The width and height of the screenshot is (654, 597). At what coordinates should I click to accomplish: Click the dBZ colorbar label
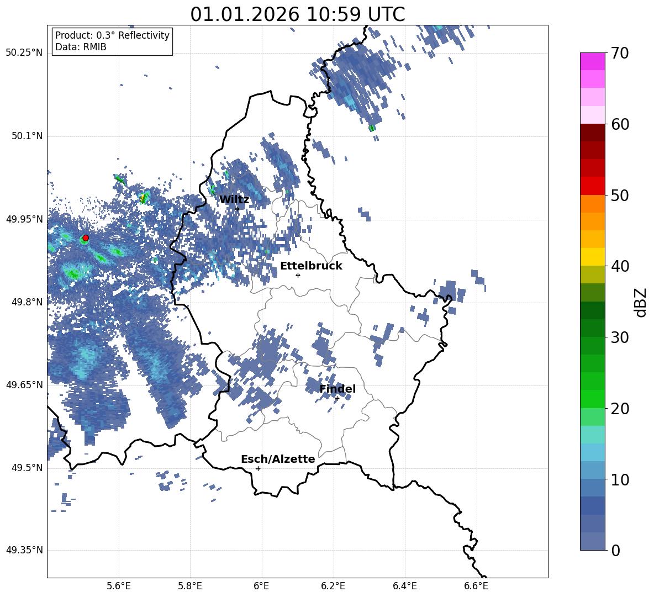[x=641, y=302]
